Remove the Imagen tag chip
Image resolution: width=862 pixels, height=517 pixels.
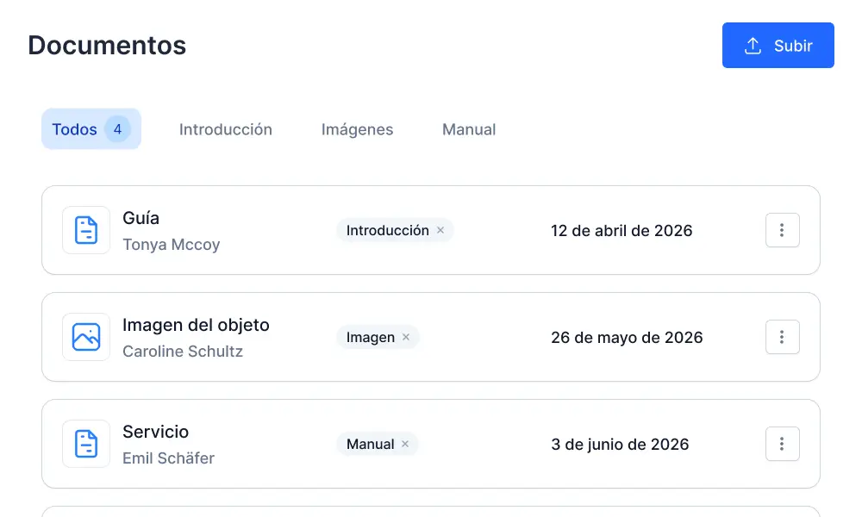pyautogui.click(x=406, y=337)
